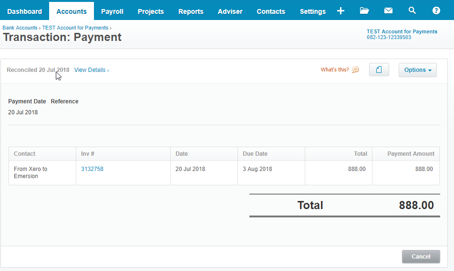The image size is (454, 271).
Task: Switch to the Contacts menu
Action: [x=271, y=11]
